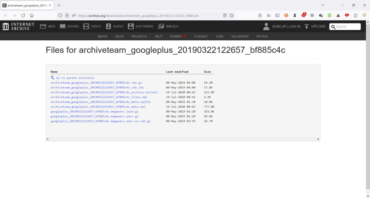Image resolution: width=370 pixels, height=198 pixels.
Task: Open the Volunteer menu item
Action: 240,36
